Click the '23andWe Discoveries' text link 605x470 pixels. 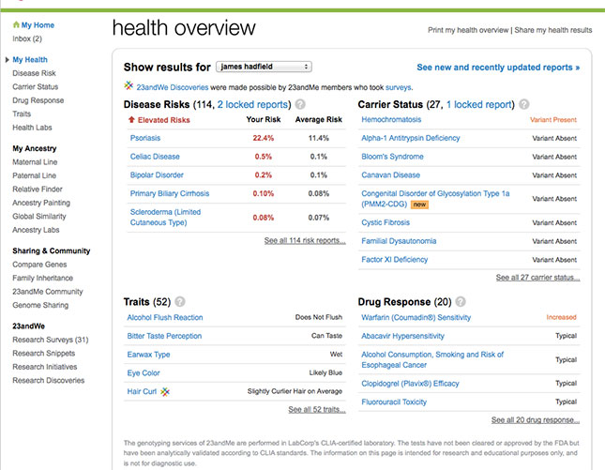[172, 87]
